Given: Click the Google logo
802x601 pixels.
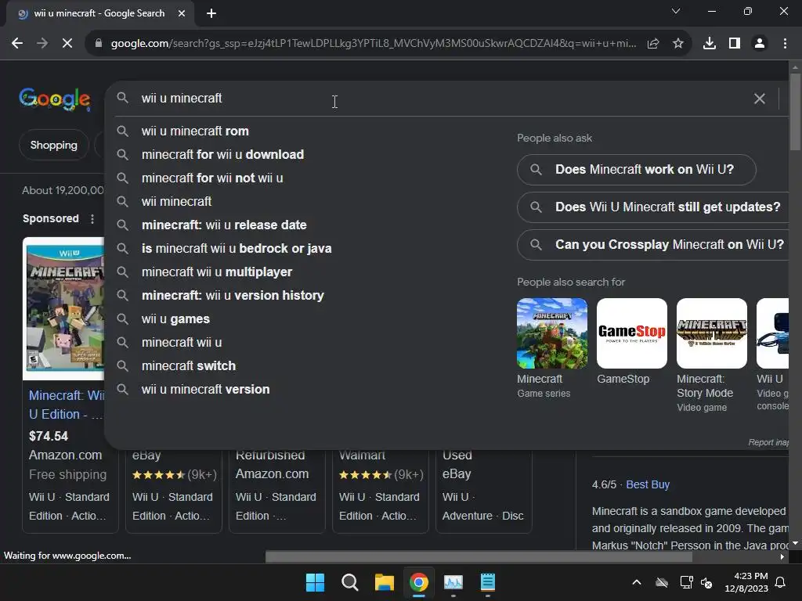Looking at the screenshot, I should 55,99.
